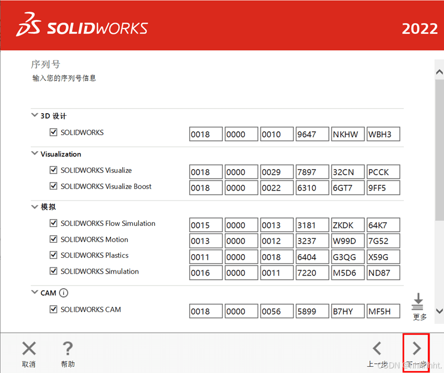Image resolution: width=444 pixels, height=373 pixels.
Task: Click Plastics serial field containing 6404
Action: click(x=312, y=257)
